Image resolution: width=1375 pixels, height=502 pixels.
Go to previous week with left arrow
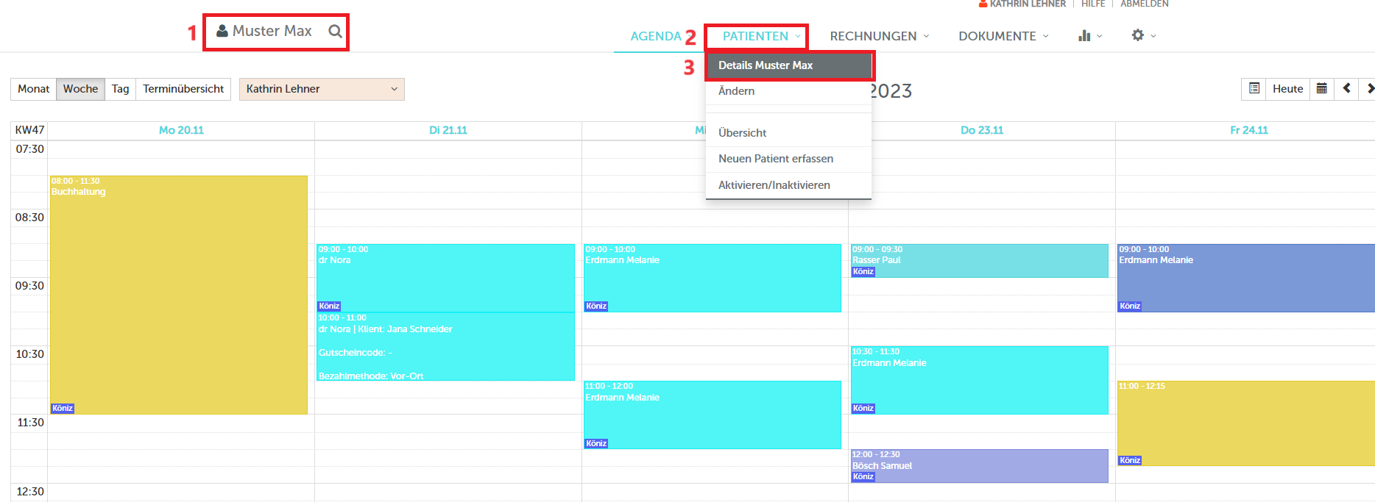pyautogui.click(x=1346, y=88)
